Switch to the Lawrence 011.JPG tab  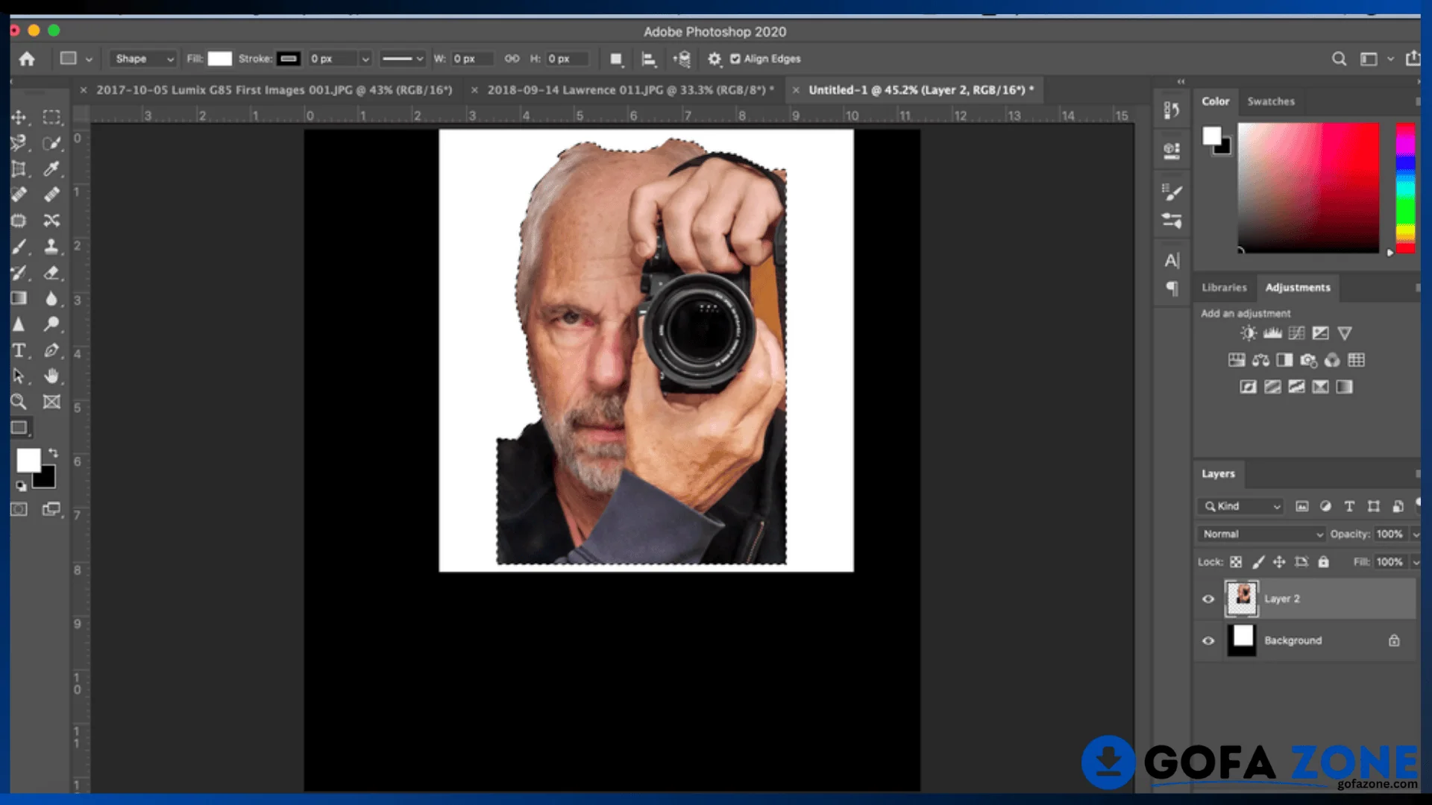tap(630, 89)
